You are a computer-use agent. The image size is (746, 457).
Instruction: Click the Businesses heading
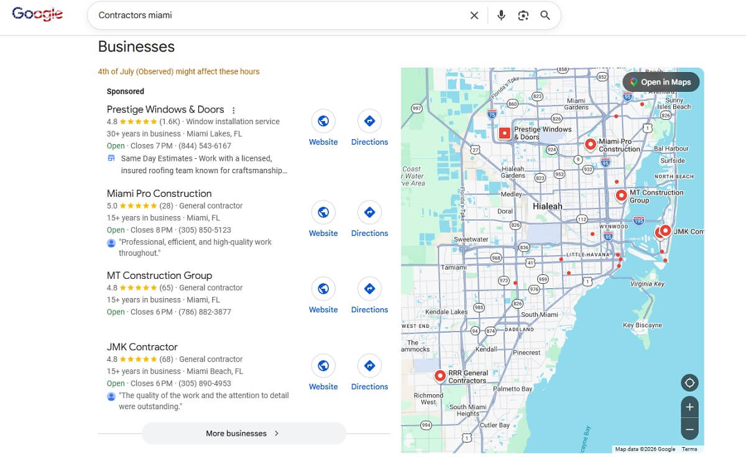click(136, 47)
